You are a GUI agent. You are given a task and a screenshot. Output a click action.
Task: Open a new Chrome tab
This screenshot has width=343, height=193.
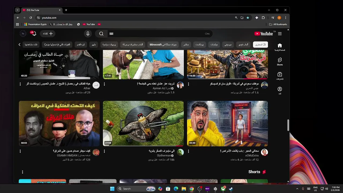click(x=66, y=10)
